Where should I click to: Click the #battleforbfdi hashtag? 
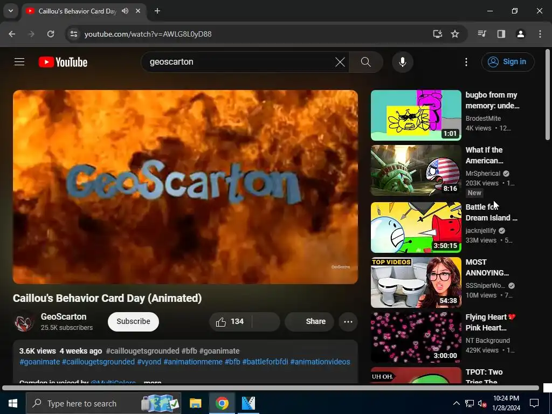click(265, 362)
